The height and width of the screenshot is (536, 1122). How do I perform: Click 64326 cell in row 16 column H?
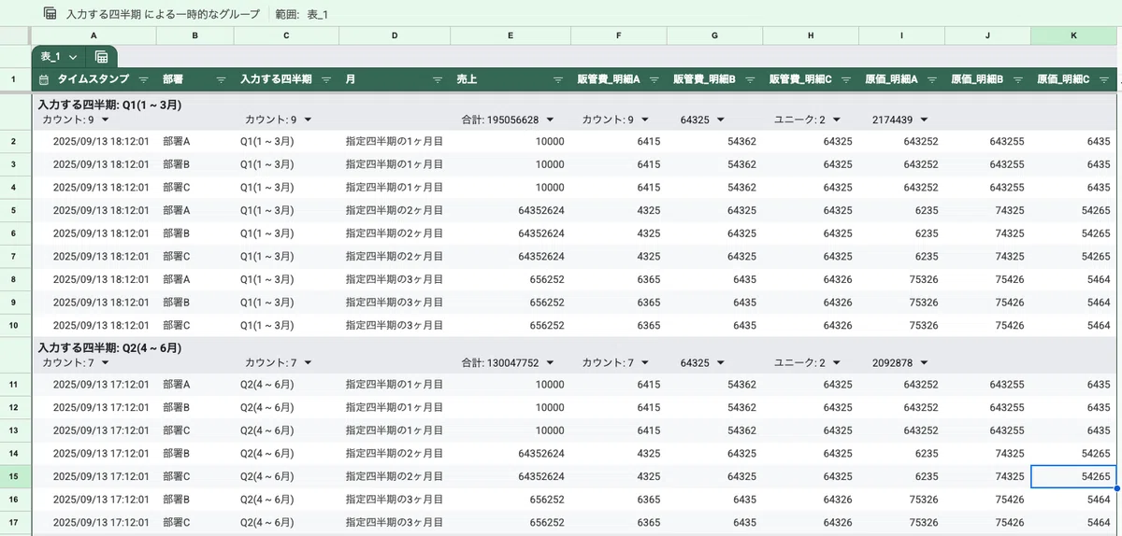coord(811,500)
